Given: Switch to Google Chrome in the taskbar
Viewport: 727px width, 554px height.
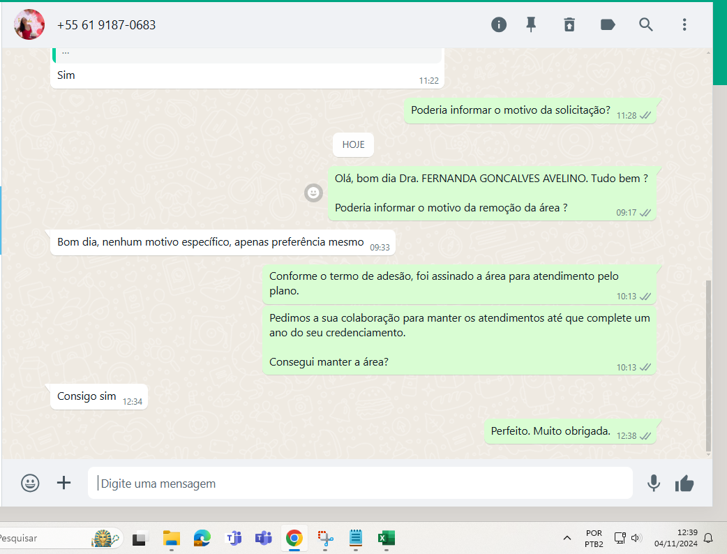Looking at the screenshot, I should click(294, 538).
